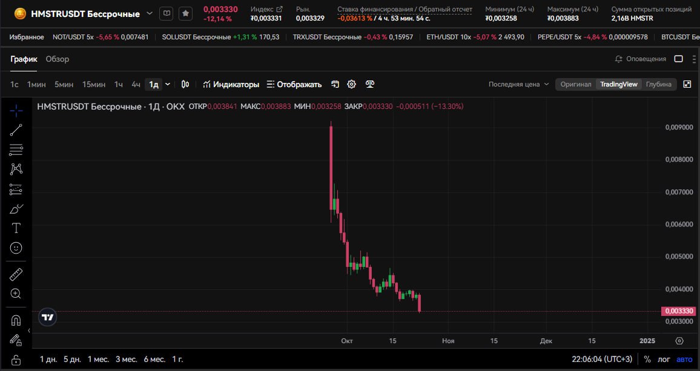
Task: Open PEPE/USDT 5x from favorites
Action: click(593, 37)
